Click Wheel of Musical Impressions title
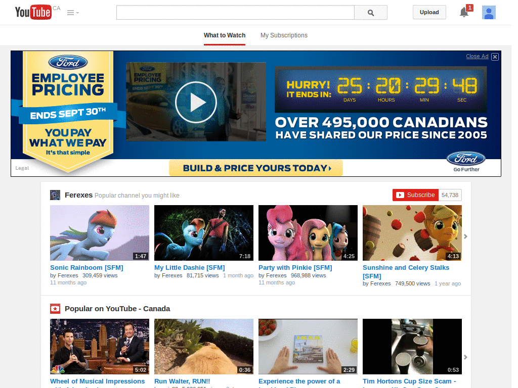This screenshot has width=518, height=388. (98, 381)
